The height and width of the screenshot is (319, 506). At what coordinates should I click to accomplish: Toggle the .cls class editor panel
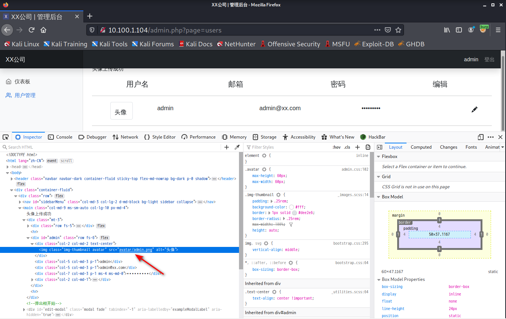pos(347,147)
